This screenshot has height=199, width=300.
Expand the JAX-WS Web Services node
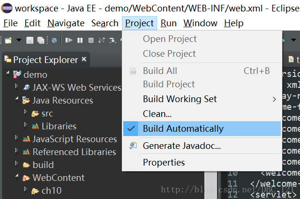click(17, 87)
